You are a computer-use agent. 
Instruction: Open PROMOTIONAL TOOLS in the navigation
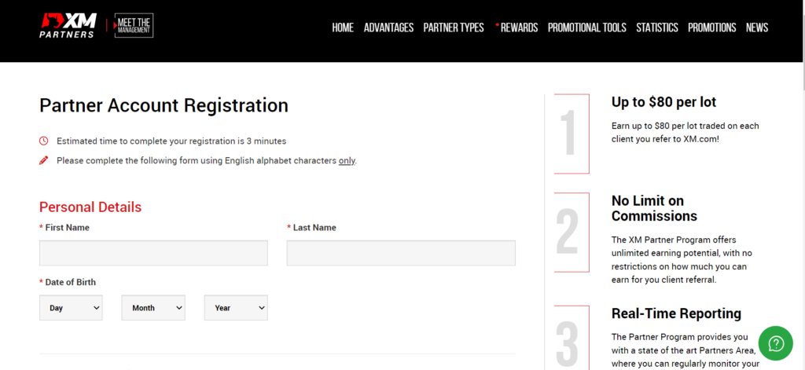586,27
